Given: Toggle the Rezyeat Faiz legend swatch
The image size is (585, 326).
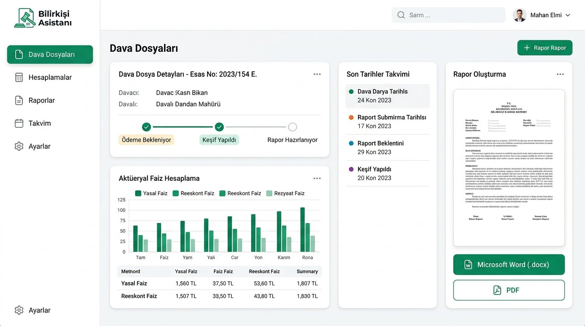Looking at the screenshot, I should point(269,193).
